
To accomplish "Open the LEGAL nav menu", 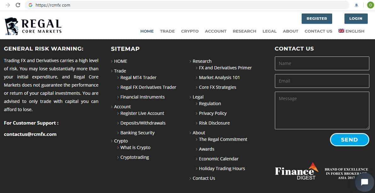I will point(270,31).
